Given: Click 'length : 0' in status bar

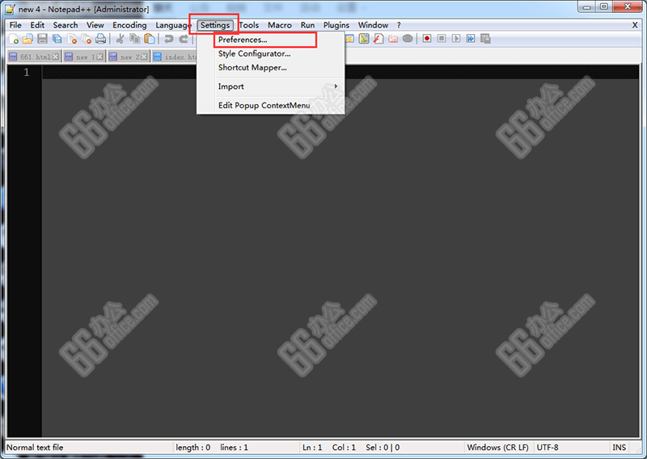Looking at the screenshot, I should (x=192, y=448).
